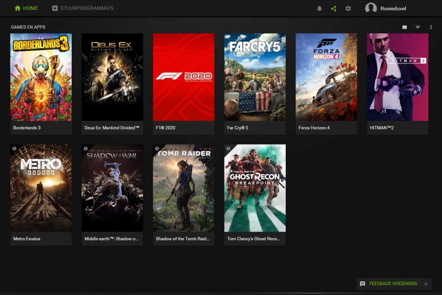Dismiss the feedback bar with X

tap(426, 284)
